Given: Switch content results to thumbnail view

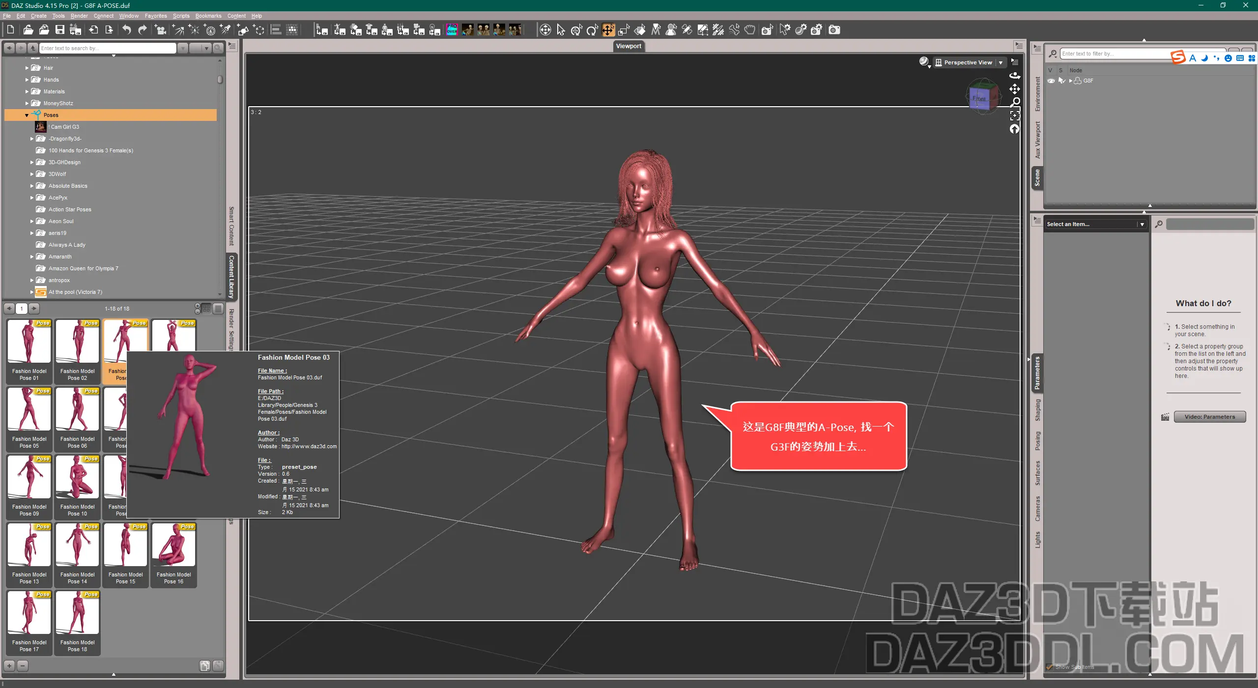Looking at the screenshot, I should tap(206, 309).
